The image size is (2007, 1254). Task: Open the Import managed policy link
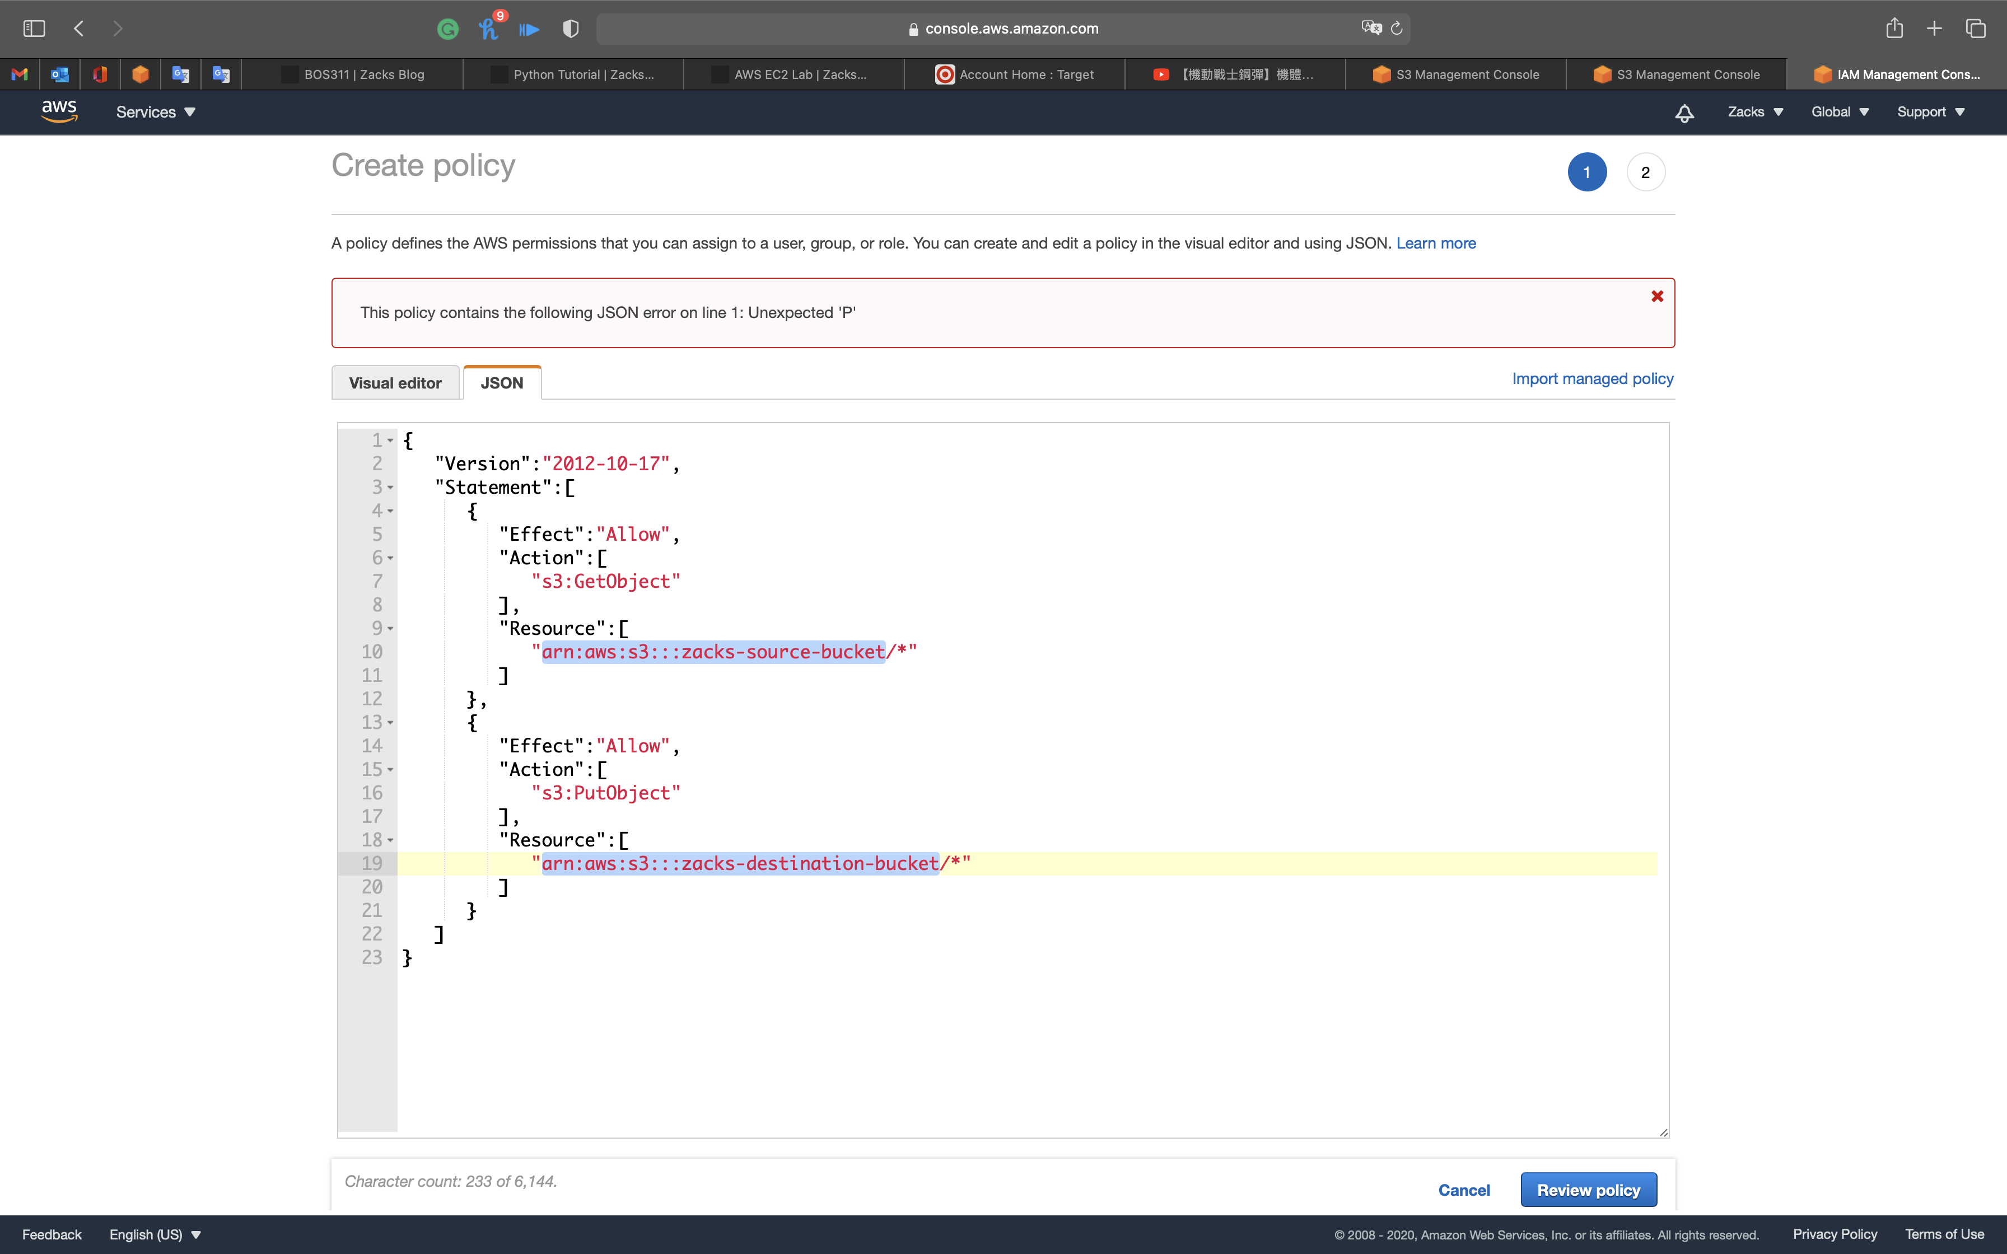[1593, 379]
